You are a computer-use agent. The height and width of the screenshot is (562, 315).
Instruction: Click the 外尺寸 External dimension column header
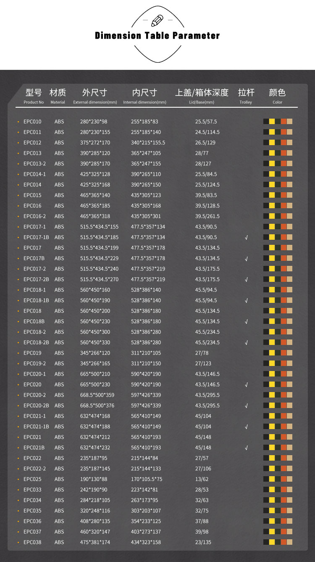tap(95, 96)
